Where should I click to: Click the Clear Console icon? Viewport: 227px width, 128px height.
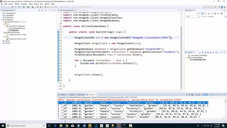pyautogui.click(x=196, y=95)
